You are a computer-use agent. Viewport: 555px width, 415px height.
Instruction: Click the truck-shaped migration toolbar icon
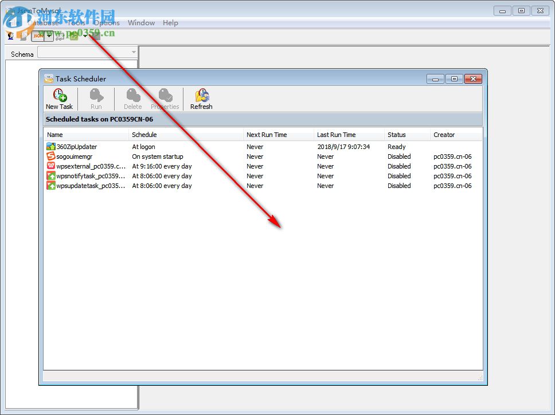60,36
